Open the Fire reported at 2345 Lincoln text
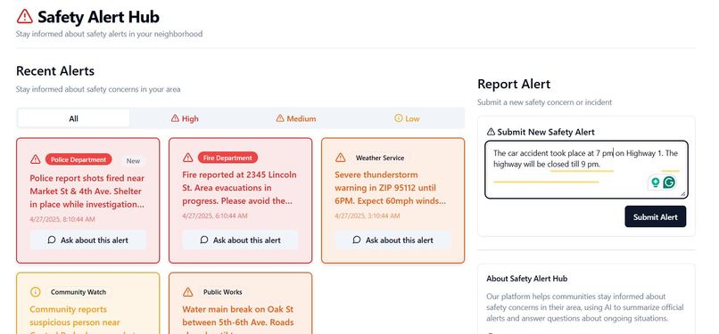 [x=239, y=188]
